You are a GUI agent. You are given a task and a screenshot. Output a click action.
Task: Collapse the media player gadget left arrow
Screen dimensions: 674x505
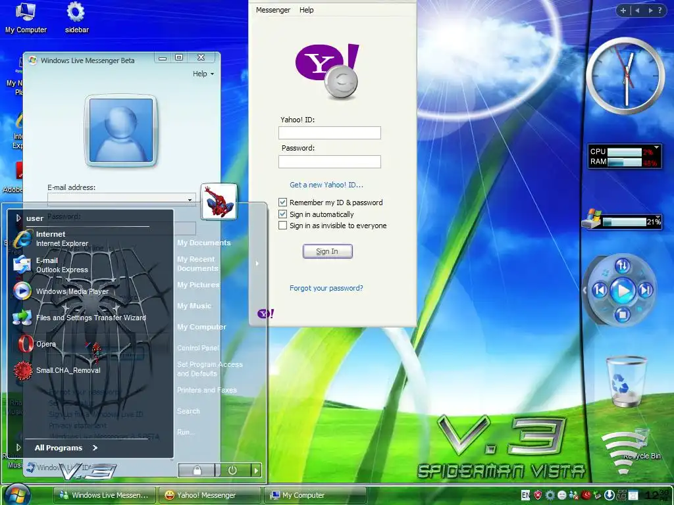coord(584,291)
